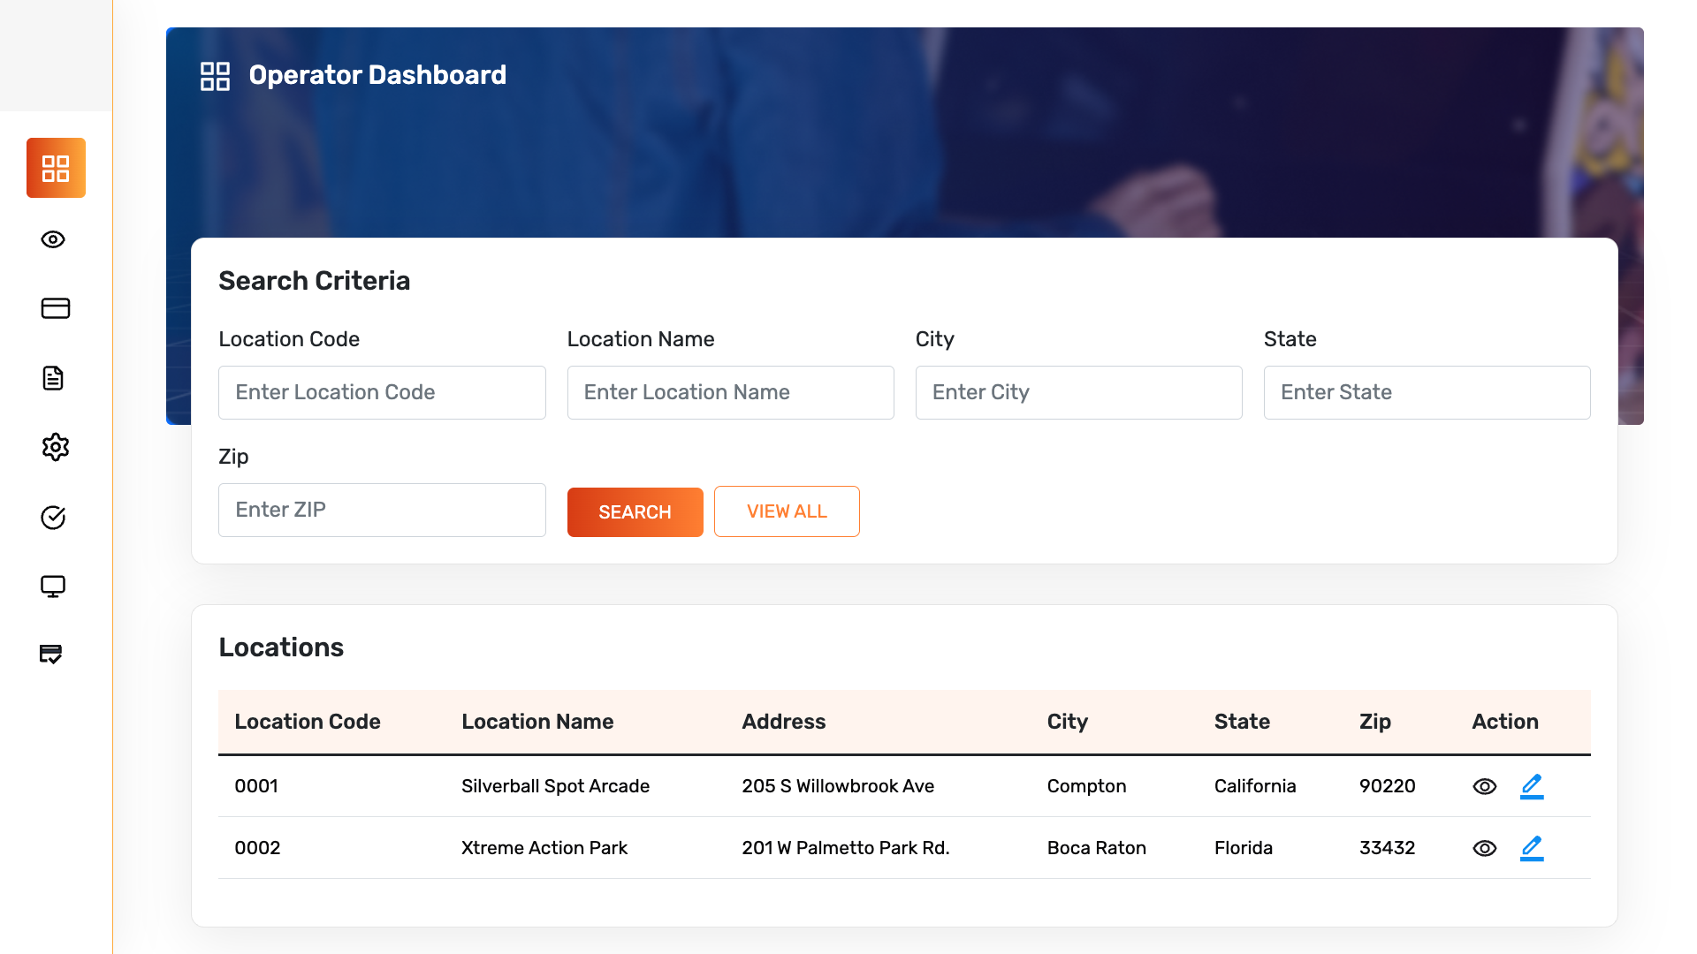Select the Enter City input
The width and height of the screenshot is (1697, 954).
pos(1078,392)
